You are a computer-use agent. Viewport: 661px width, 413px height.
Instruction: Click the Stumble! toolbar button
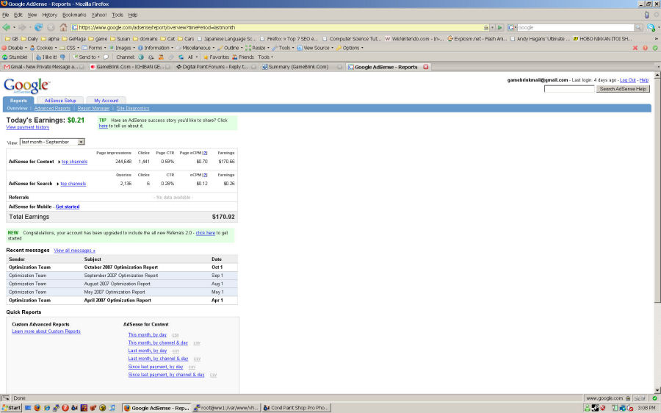15,57
